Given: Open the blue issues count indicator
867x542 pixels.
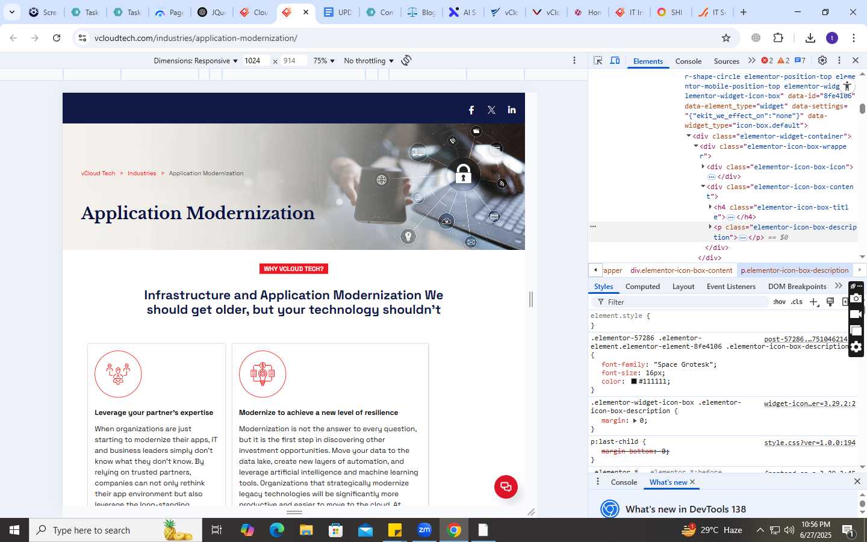Looking at the screenshot, I should [x=800, y=60].
